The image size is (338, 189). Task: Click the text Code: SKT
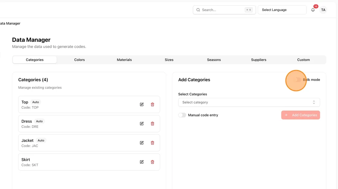click(x=30, y=165)
